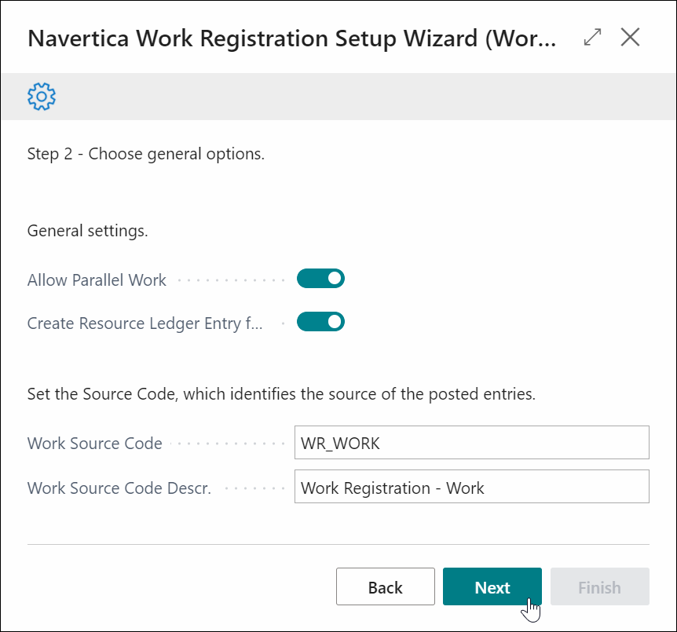Click the Step 2 - Choose general options text
Viewport: 677px width, 632px height.
click(146, 154)
